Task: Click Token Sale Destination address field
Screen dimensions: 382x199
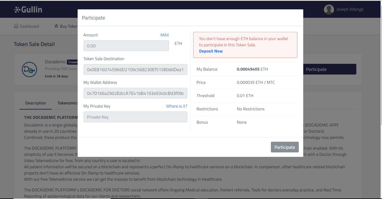Action: point(135,69)
